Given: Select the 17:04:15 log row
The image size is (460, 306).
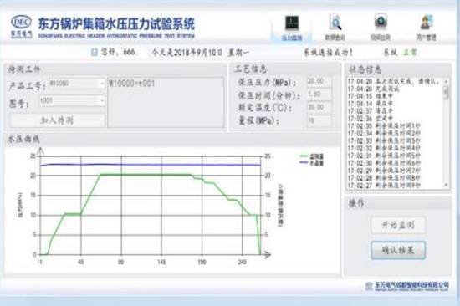Looking at the screenshot, I should [x=370, y=96].
